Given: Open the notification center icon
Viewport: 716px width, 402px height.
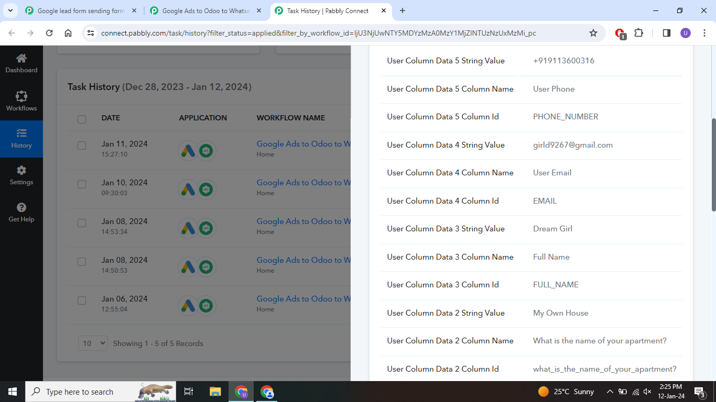Looking at the screenshot, I should pyautogui.click(x=700, y=392).
